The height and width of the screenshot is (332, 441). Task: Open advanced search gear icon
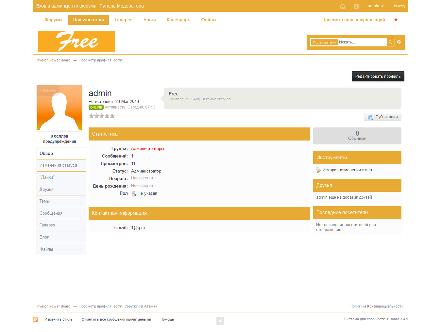pyautogui.click(x=399, y=42)
